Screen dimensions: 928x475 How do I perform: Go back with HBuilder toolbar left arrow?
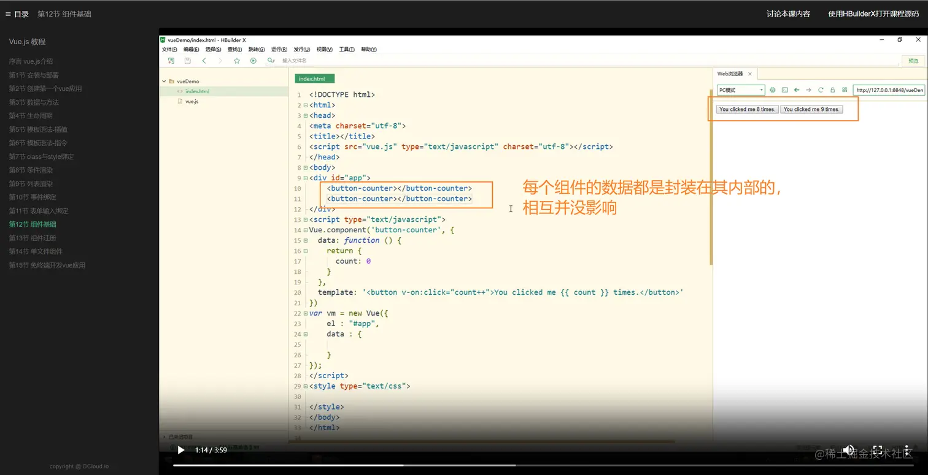(204, 61)
